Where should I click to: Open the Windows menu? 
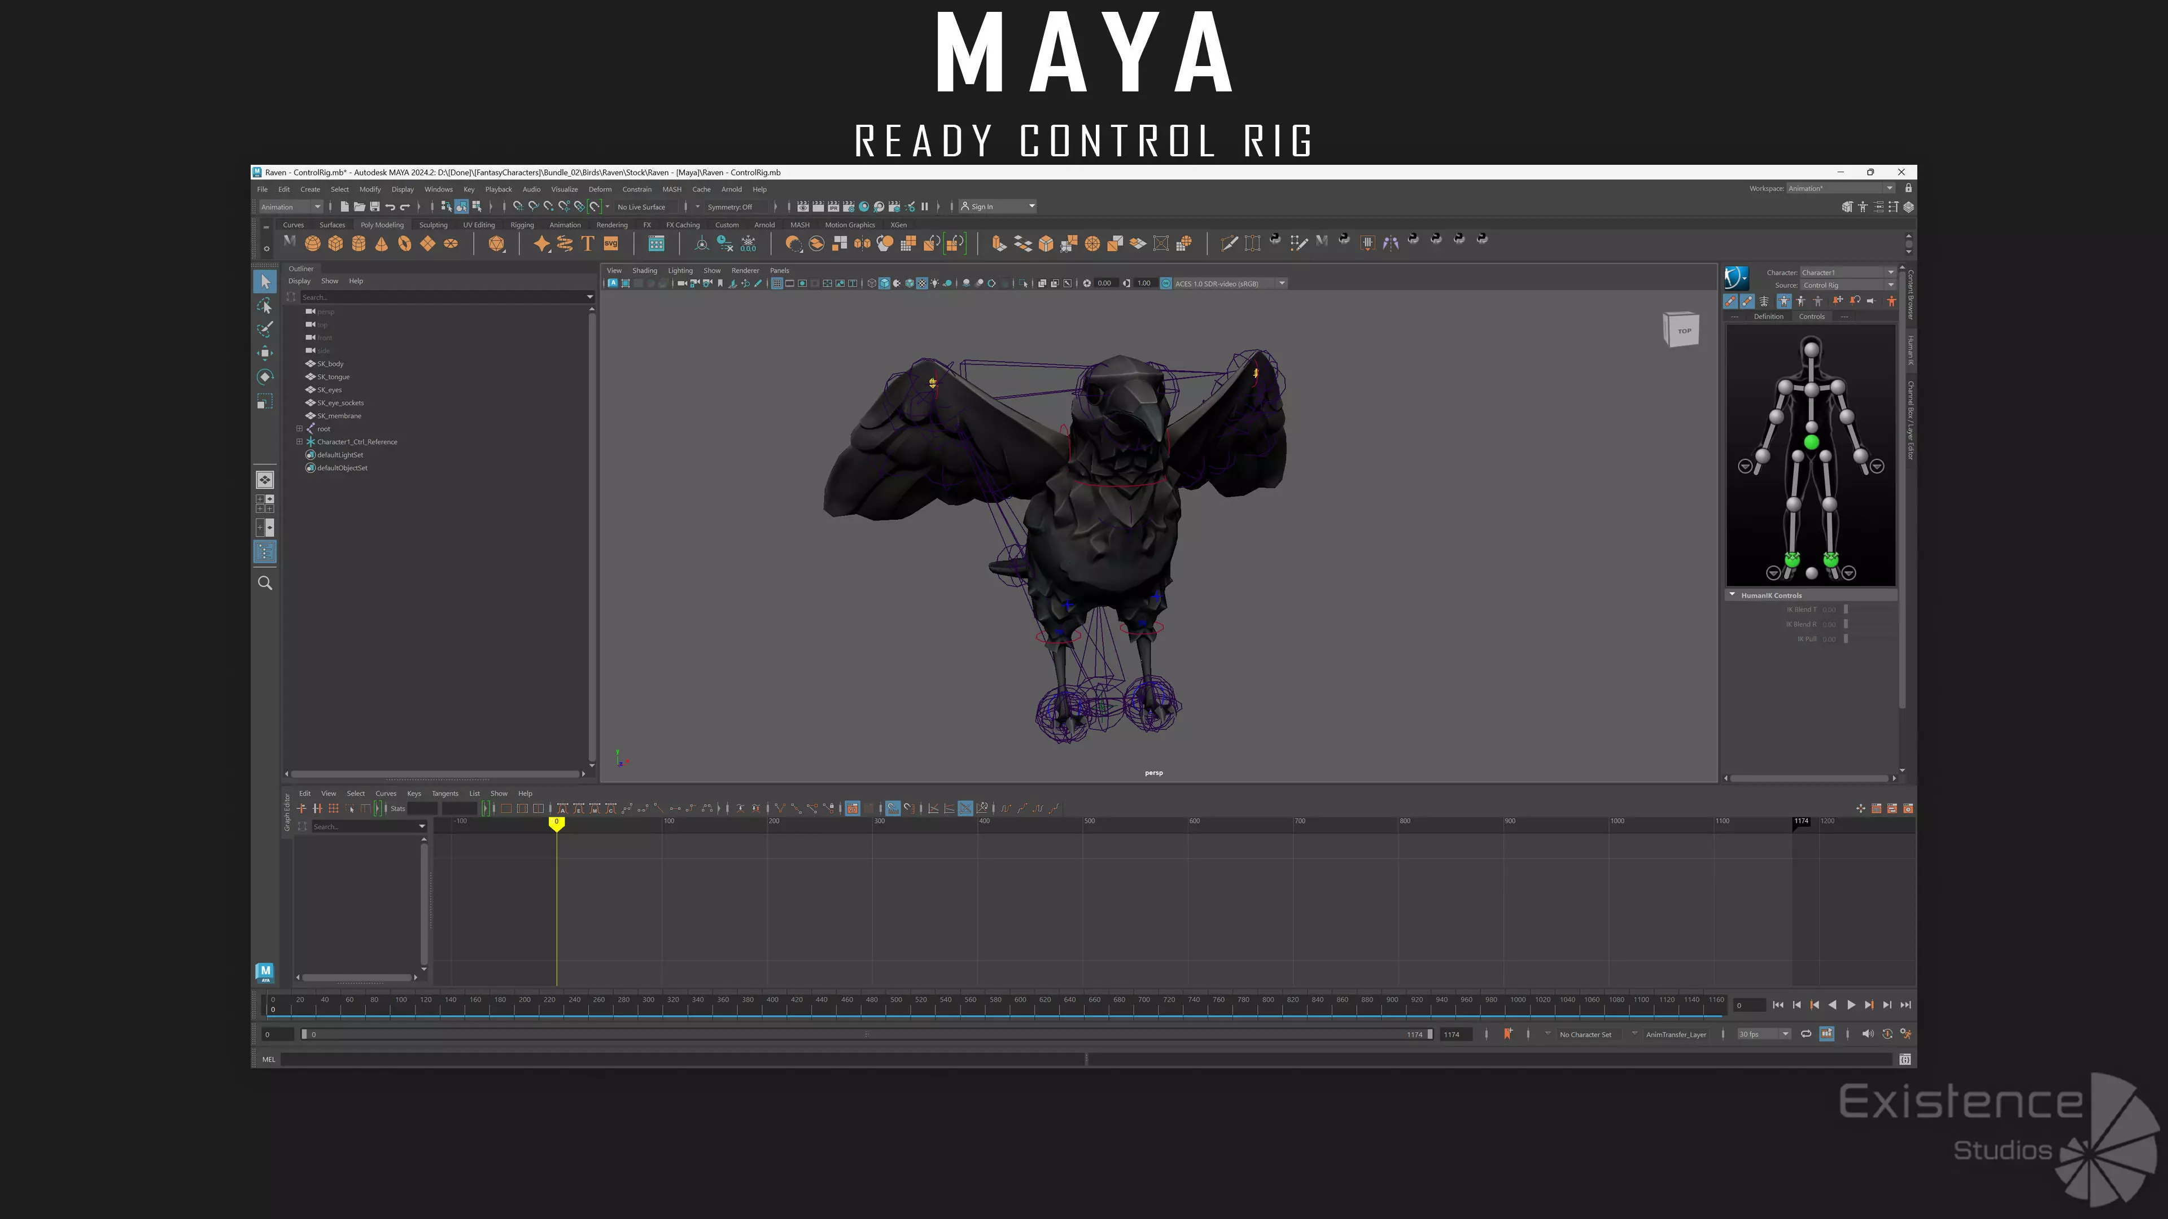point(439,189)
